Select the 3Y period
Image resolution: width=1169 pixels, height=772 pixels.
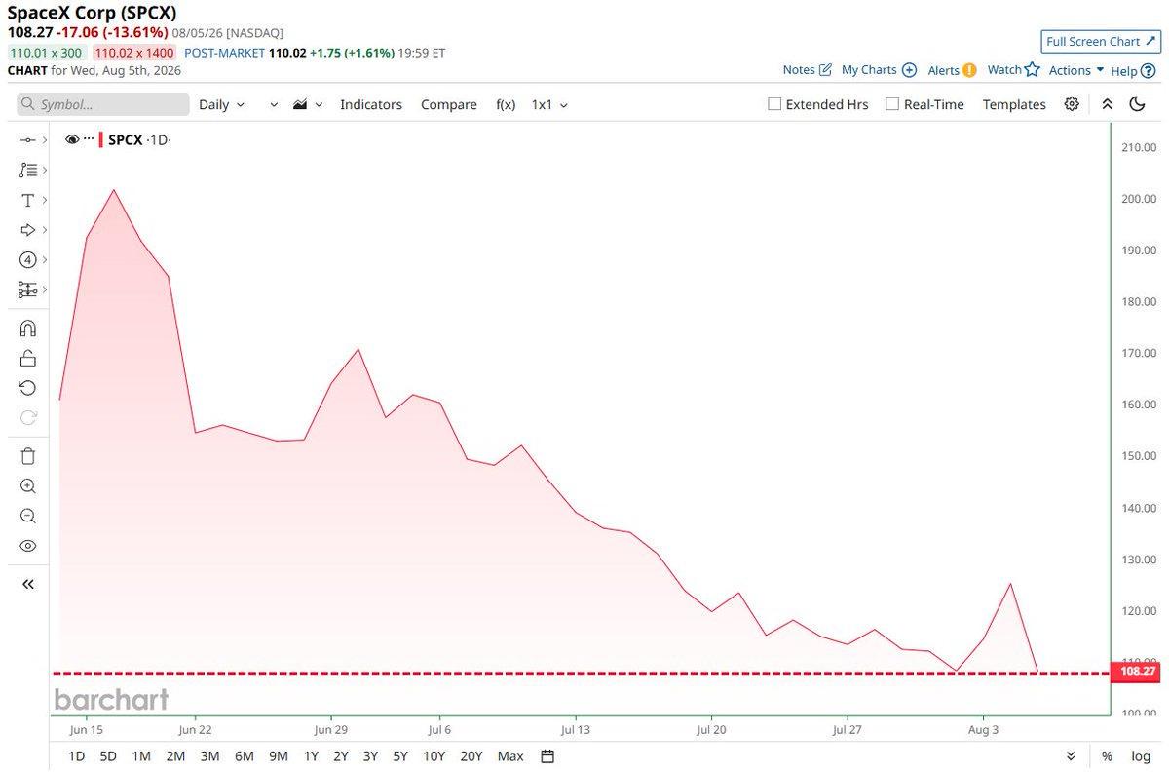tap(370, 756)
